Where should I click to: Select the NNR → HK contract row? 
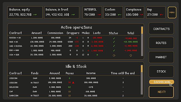(74, 42)
